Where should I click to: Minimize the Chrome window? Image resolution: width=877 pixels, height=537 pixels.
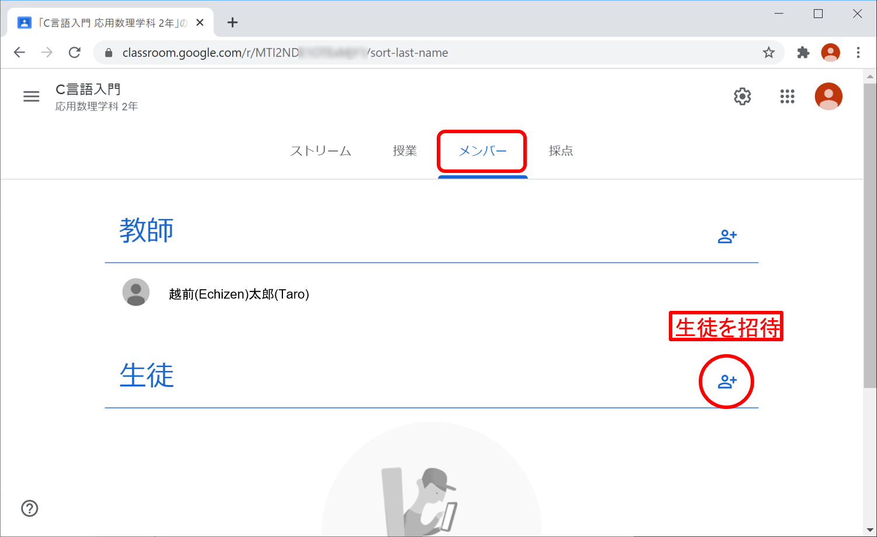coord(779,13)
